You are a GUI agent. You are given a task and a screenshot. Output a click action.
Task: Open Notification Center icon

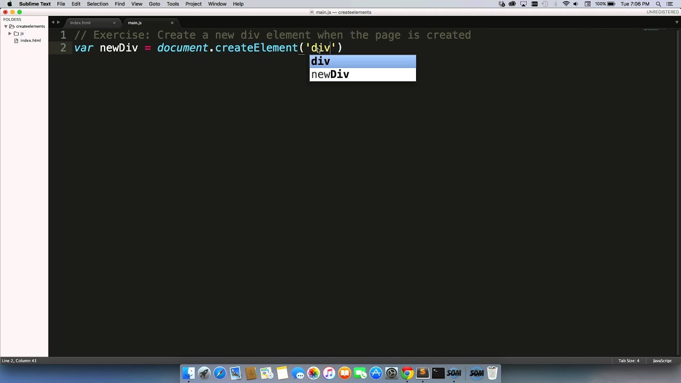pyautogui.click(x=669, y=4)
